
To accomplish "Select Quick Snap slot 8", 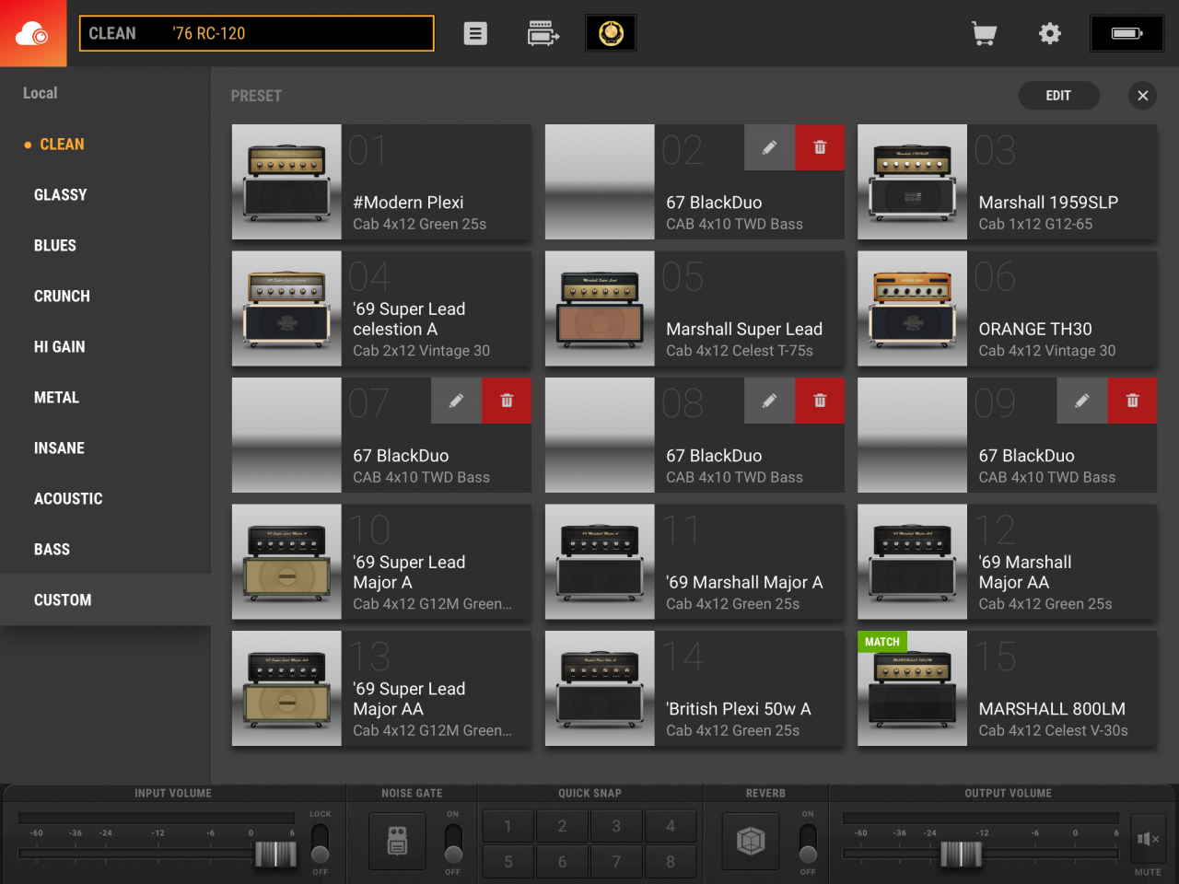I will (671, 862).
